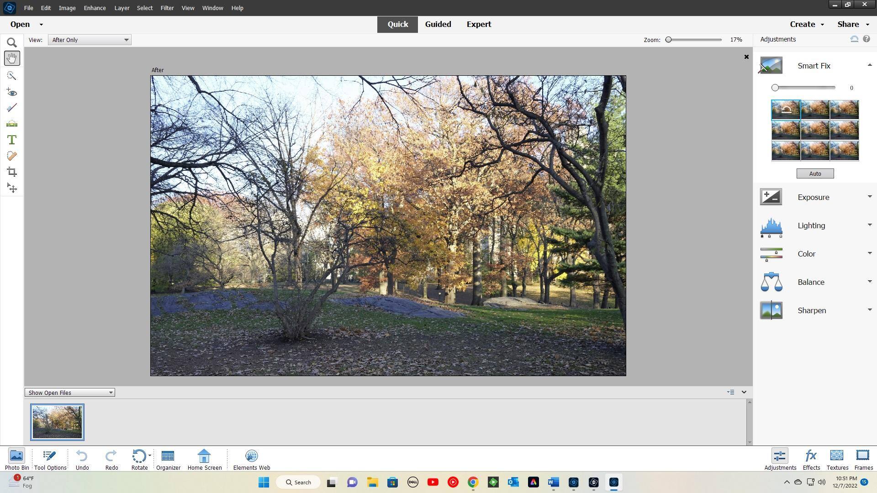877x493 pixels.
Task: Select the Zoom tool
Action: [12, 42]
